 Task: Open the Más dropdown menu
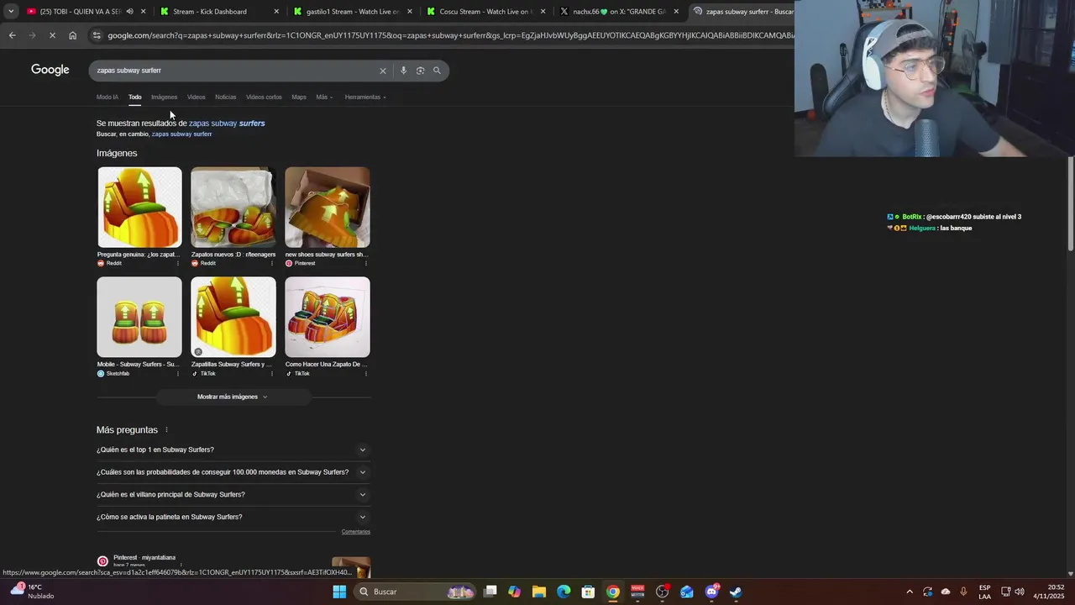click(x=324, y=97)
